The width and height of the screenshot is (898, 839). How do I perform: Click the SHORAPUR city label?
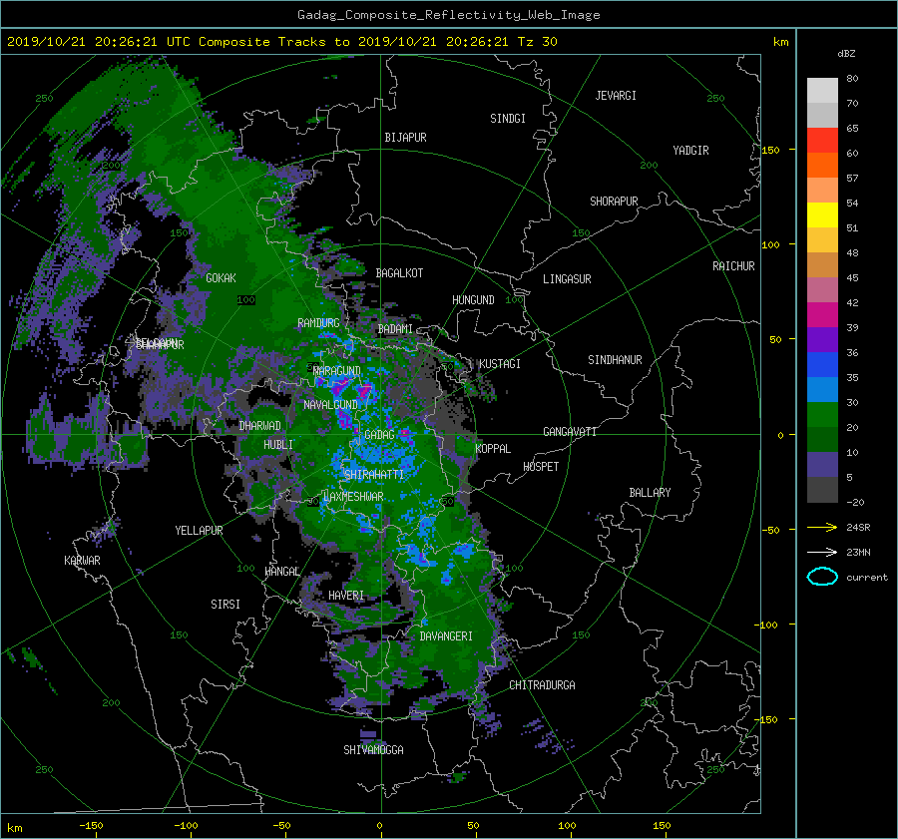click(614, 201)
